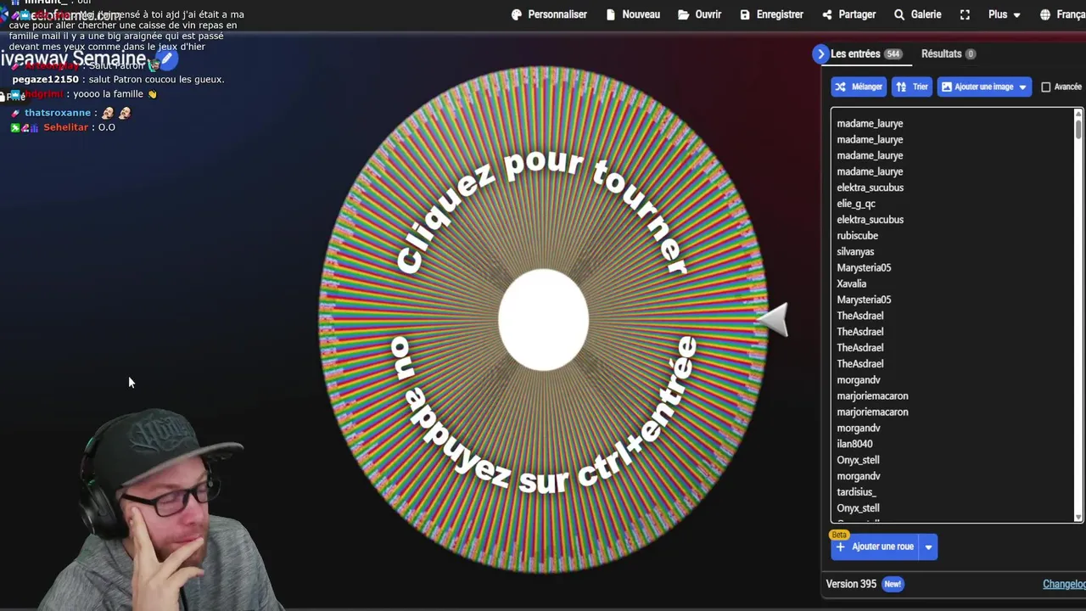This screenshot has height=611, width=1086.
Task: Save the wheel with Enregistrer
Action: tap(771, 14)
